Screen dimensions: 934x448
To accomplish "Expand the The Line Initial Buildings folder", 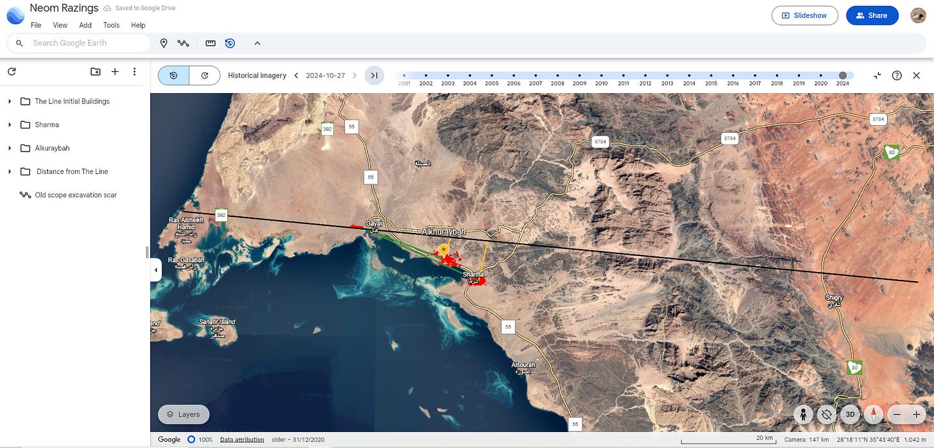I will [x=10, y=101].
